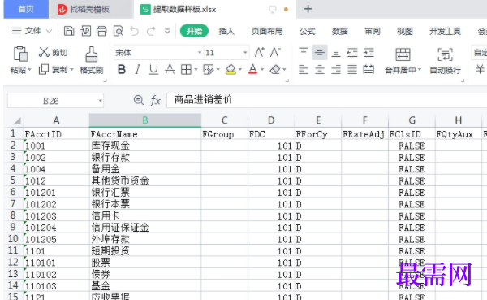Click the Cut (剪切) scissors
The width and height of the screenshot is (487, 300).
[44, 52]
